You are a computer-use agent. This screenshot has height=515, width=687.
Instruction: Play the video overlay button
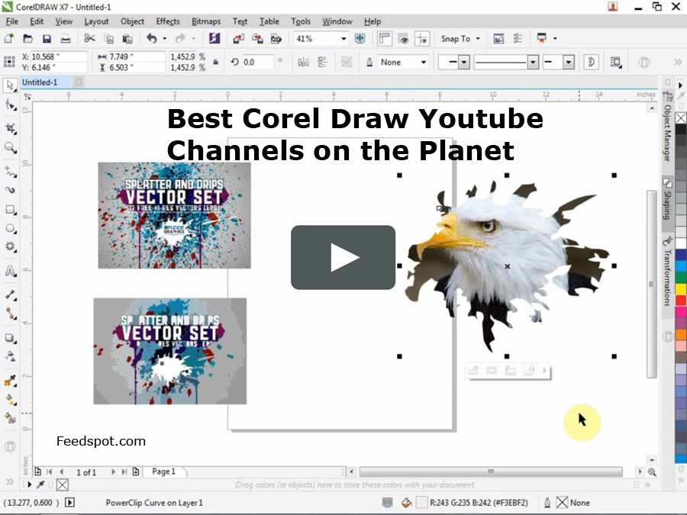click(343, 258)
